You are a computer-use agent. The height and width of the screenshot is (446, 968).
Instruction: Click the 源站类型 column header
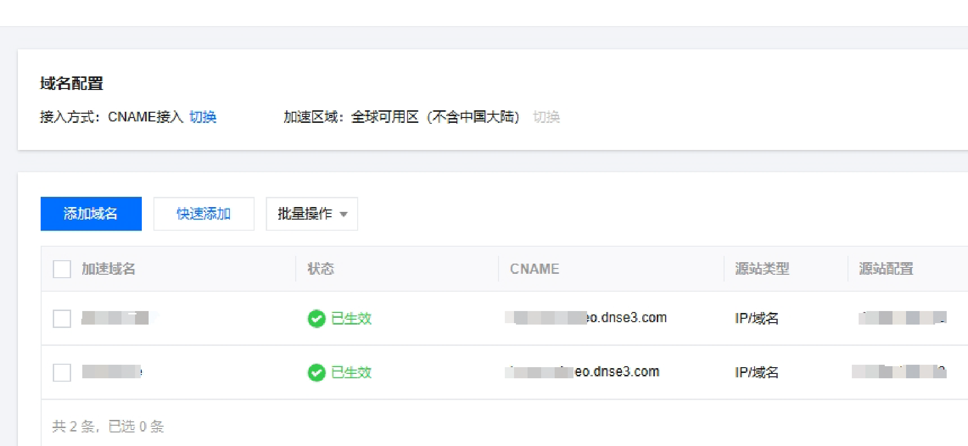tap(762, 269)
